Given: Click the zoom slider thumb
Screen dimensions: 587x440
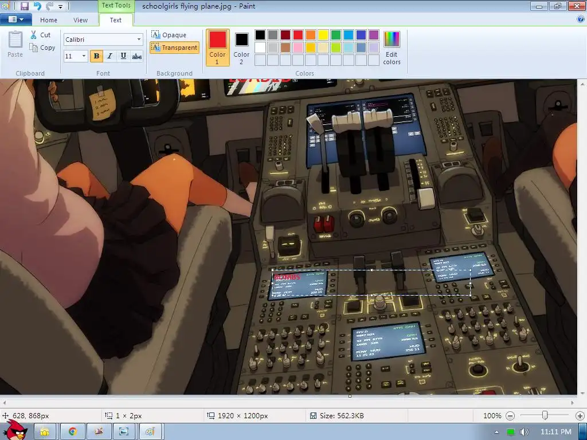Looking at the screenshot, I should click(545, 415).
